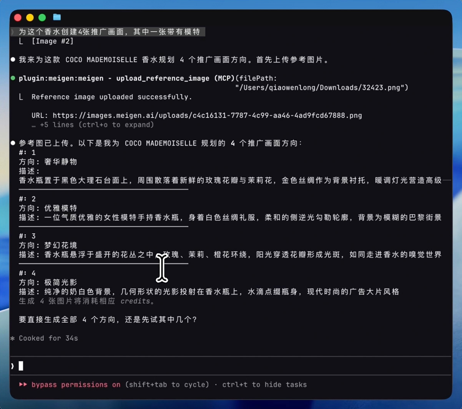Open the images.meigen.ai uploaded PNG URL

207,115
